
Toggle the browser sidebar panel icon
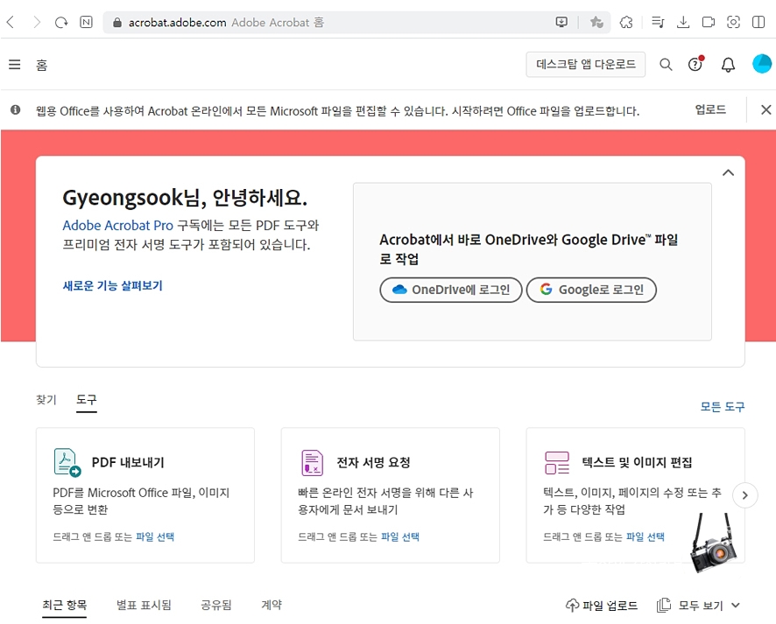point(758,22)
